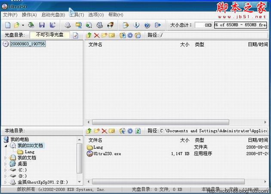Exit the program via door icon
This screenshot has width=271, height=194.
[157, 25]
